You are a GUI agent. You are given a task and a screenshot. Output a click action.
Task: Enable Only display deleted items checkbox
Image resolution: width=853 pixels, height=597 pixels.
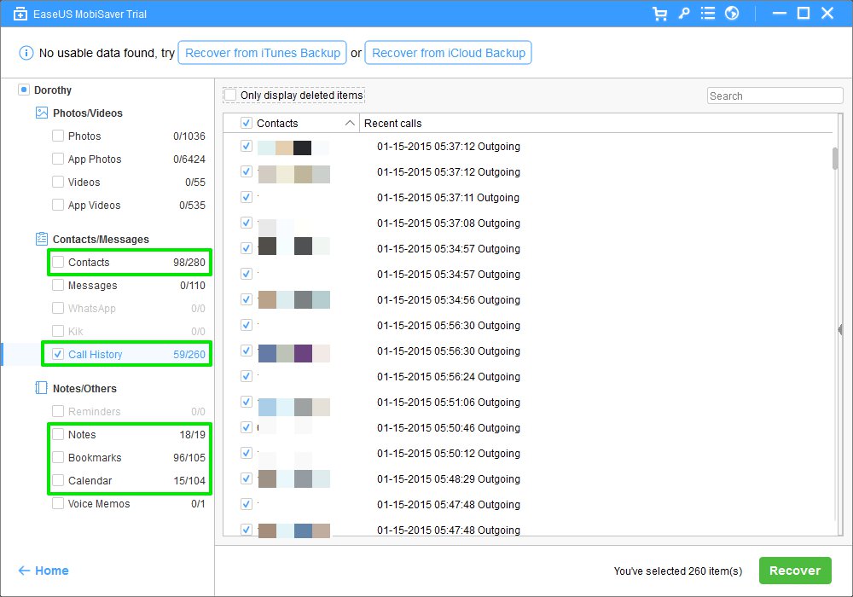[x=229, y=95]
